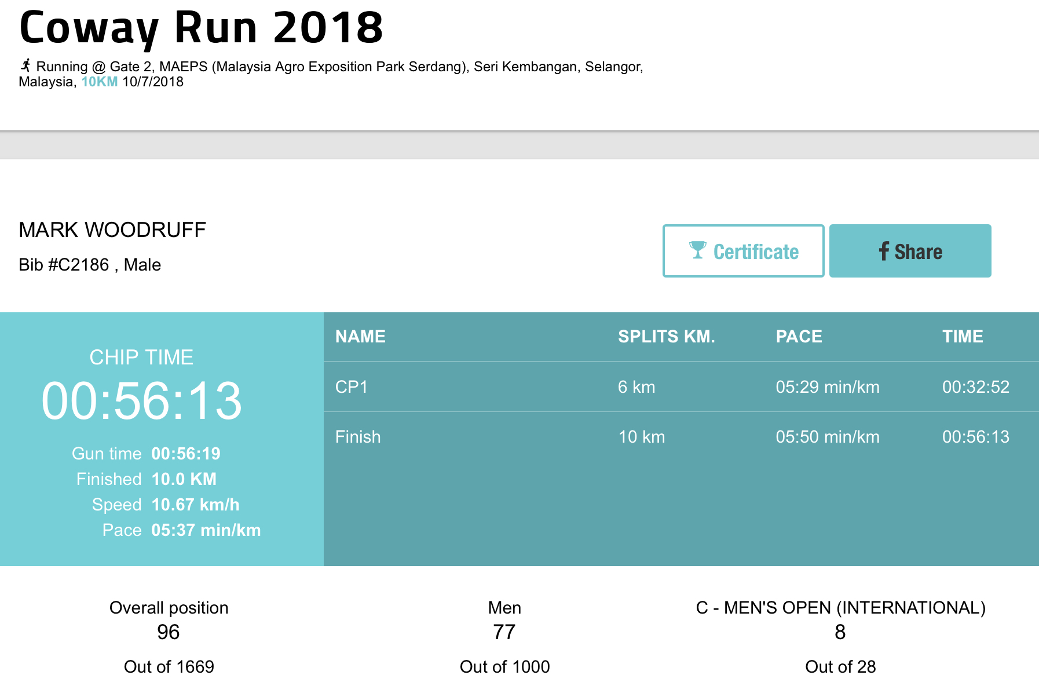
Task: Click the Out of 1669 text
Action: 169,667
